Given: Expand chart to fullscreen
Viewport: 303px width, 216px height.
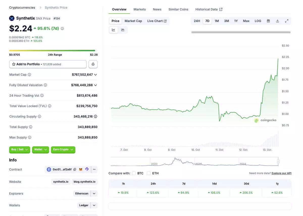Looking at the screenshot, I should (x=287, y=21).
